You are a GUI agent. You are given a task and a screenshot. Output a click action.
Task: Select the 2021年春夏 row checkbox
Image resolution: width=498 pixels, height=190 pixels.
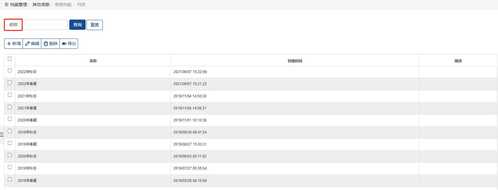click(x=10, y=107)
